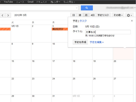This screenshot has height=102, width=136.
Task: Select day 16 in the calendar
Action: (41, 69)
